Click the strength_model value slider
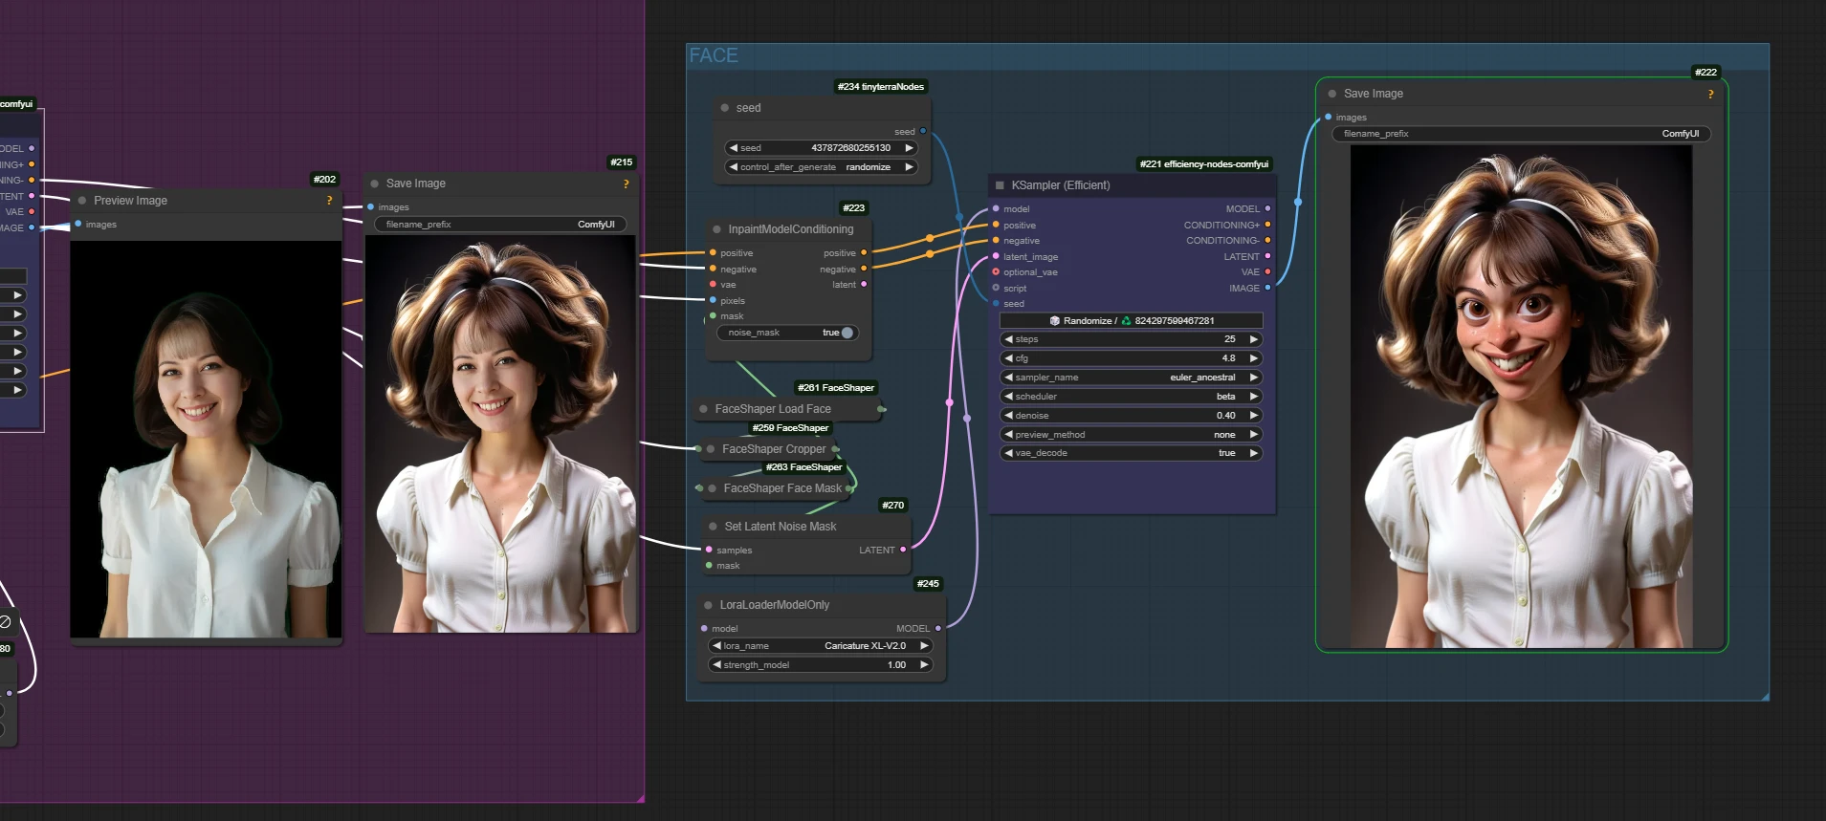Image resolution: width=1826 pixels, height=821 pixels. pyautogui.click(x=821, y=665)
